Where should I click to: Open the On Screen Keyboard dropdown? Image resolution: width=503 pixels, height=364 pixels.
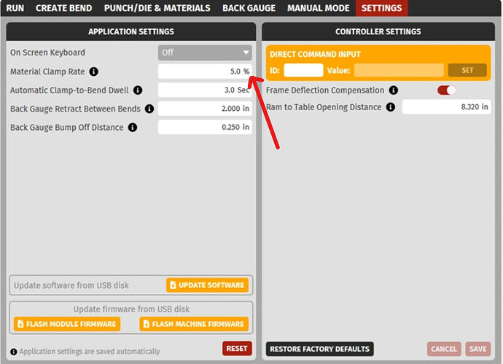point(205,53)
